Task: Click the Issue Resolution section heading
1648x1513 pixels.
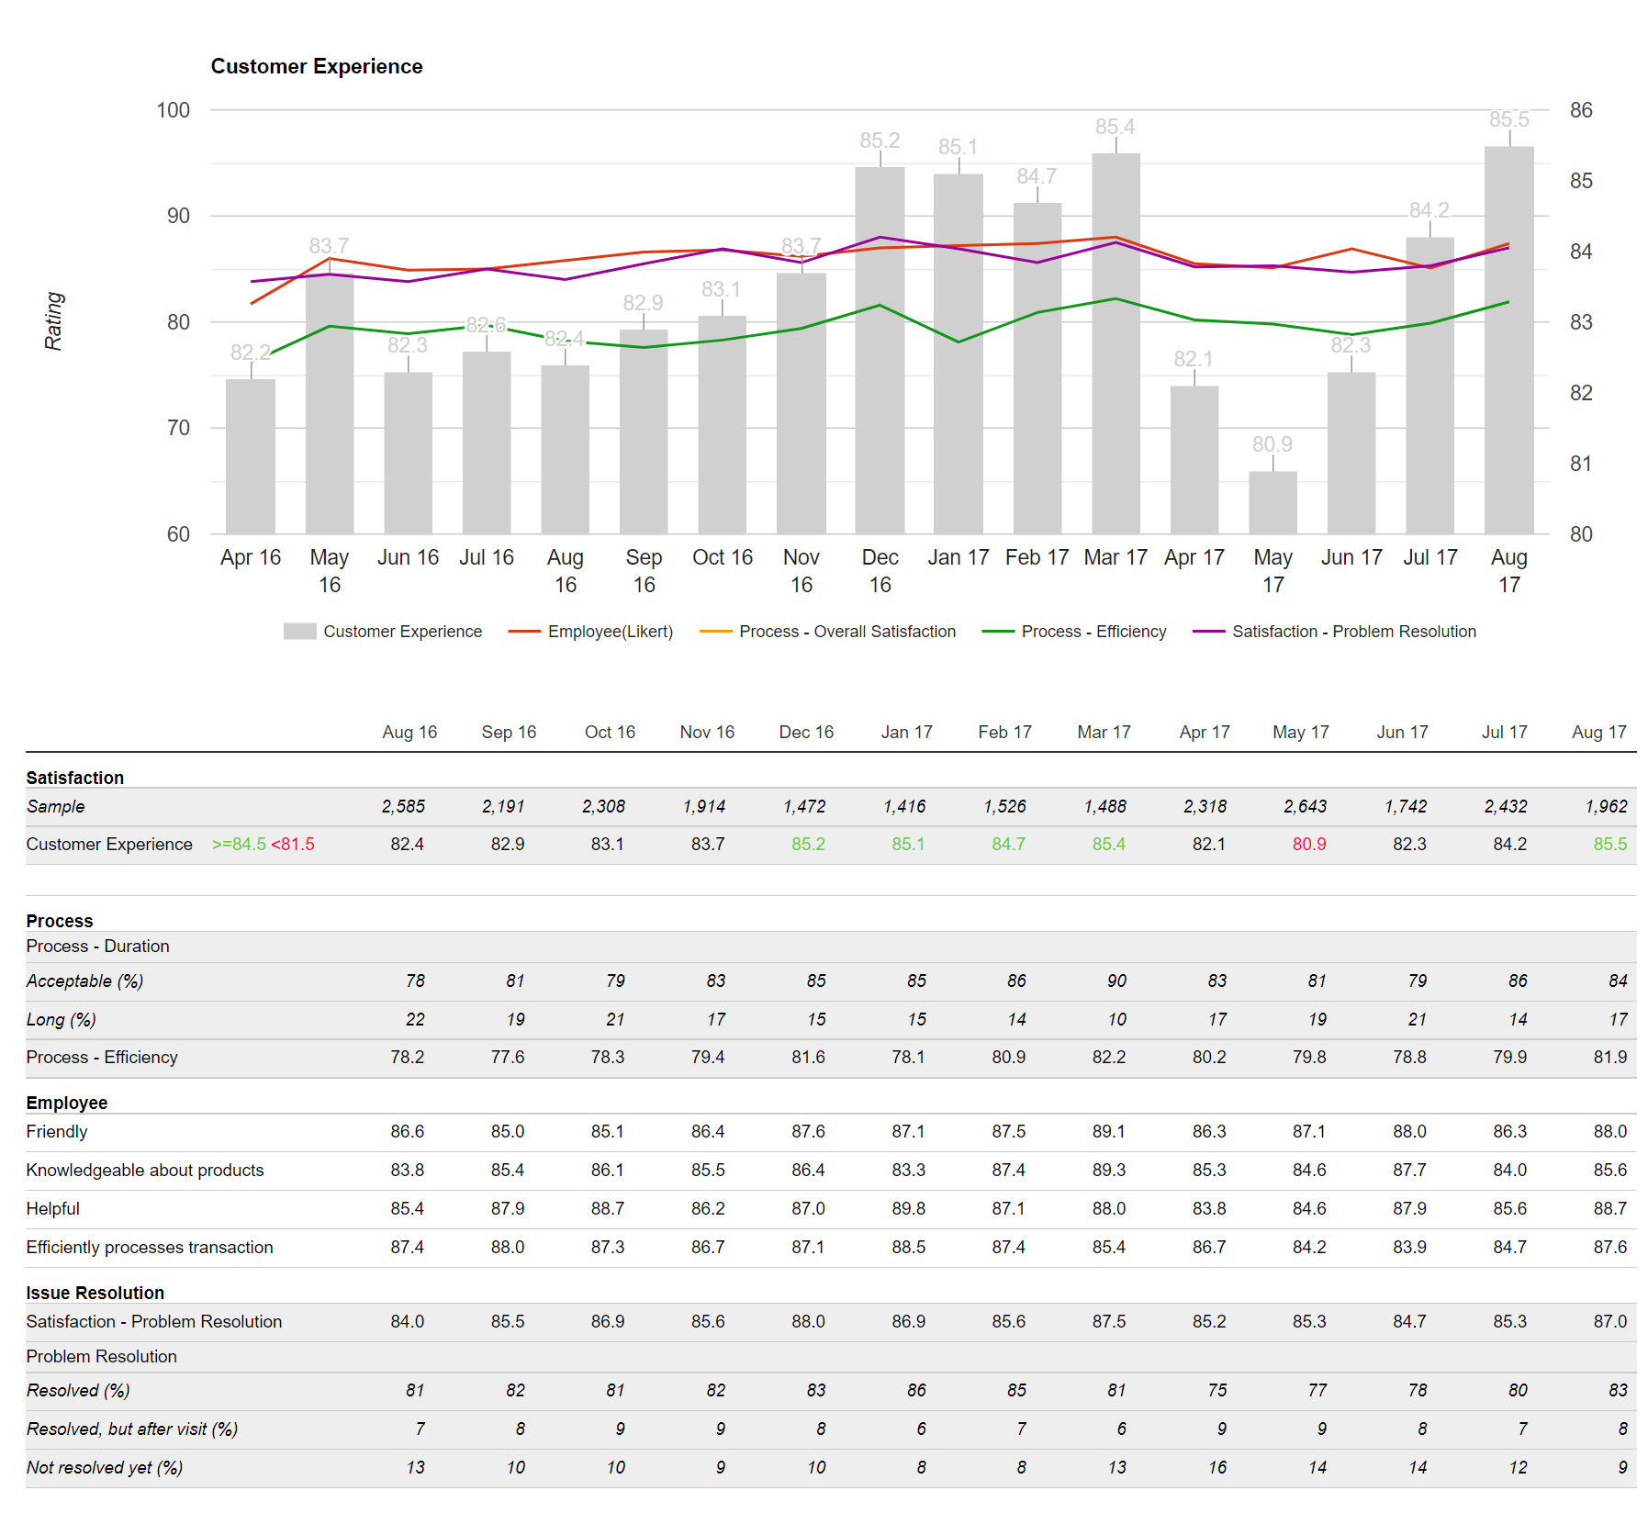Action: pos(95,1293)
